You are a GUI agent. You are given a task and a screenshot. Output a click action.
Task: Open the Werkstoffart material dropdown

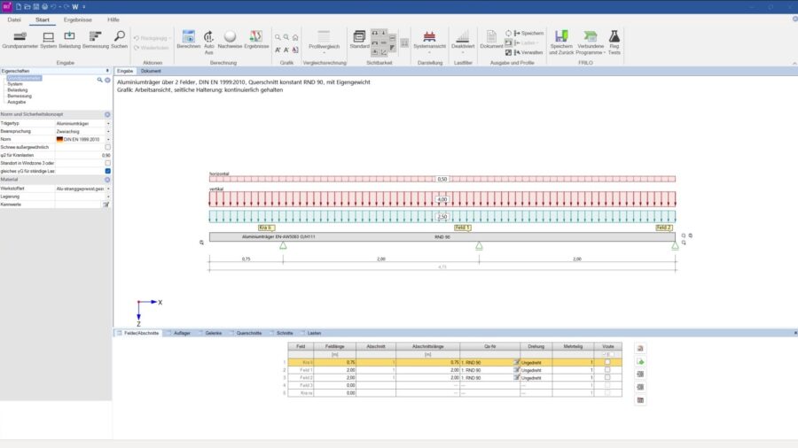(x=108, y=189)
